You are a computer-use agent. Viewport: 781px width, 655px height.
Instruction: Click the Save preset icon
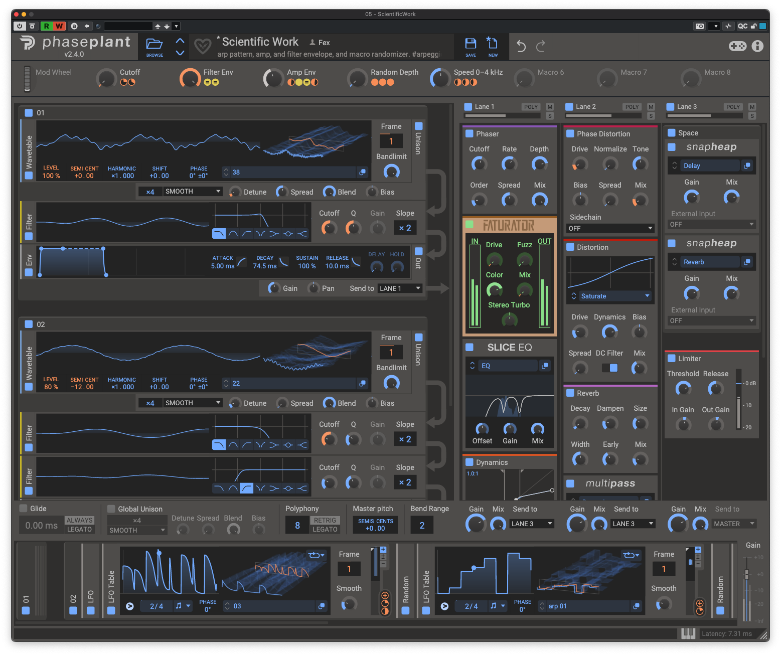[x=471, y=46]
